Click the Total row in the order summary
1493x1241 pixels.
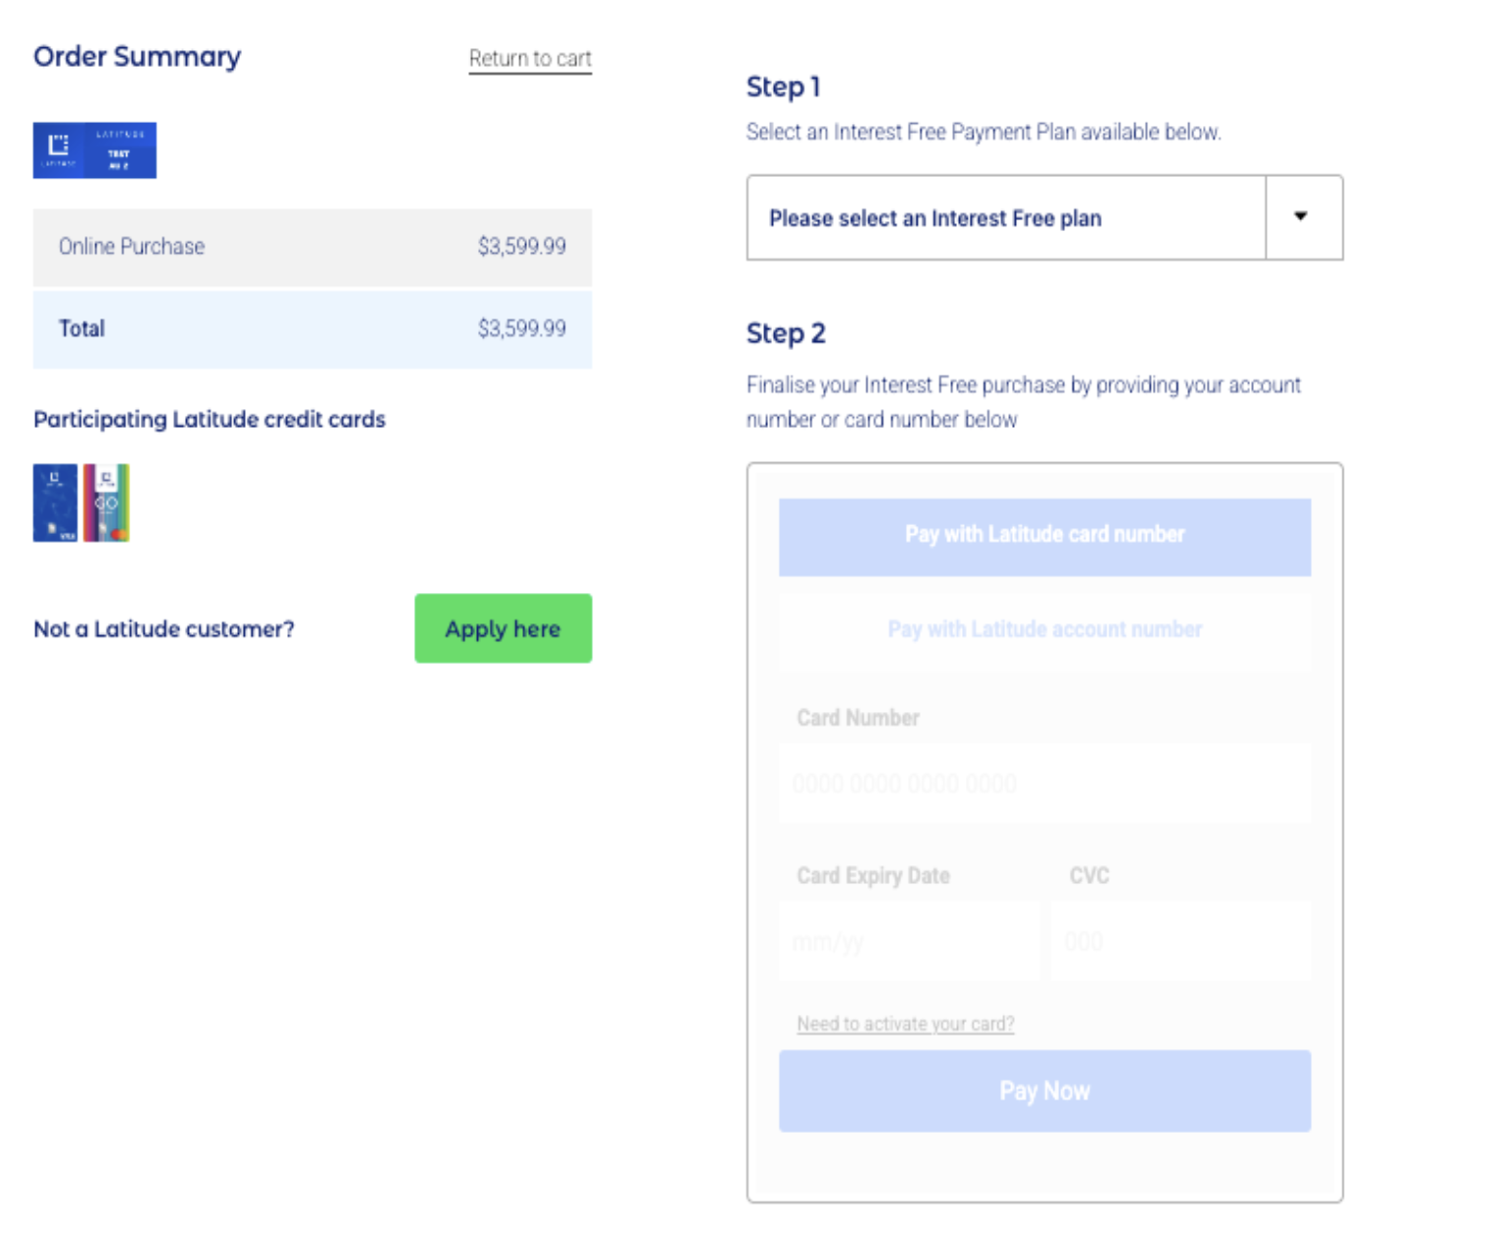coord(312,328)
